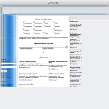Open the MSB category link
This screenshot has width=109, height=109.
click(56, 23)
